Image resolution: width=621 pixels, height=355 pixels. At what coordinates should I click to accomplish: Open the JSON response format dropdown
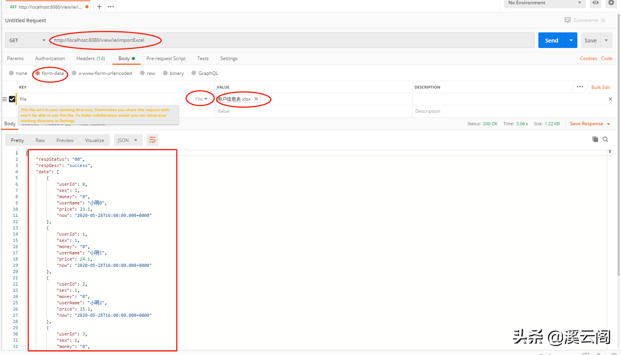(127, 140)
